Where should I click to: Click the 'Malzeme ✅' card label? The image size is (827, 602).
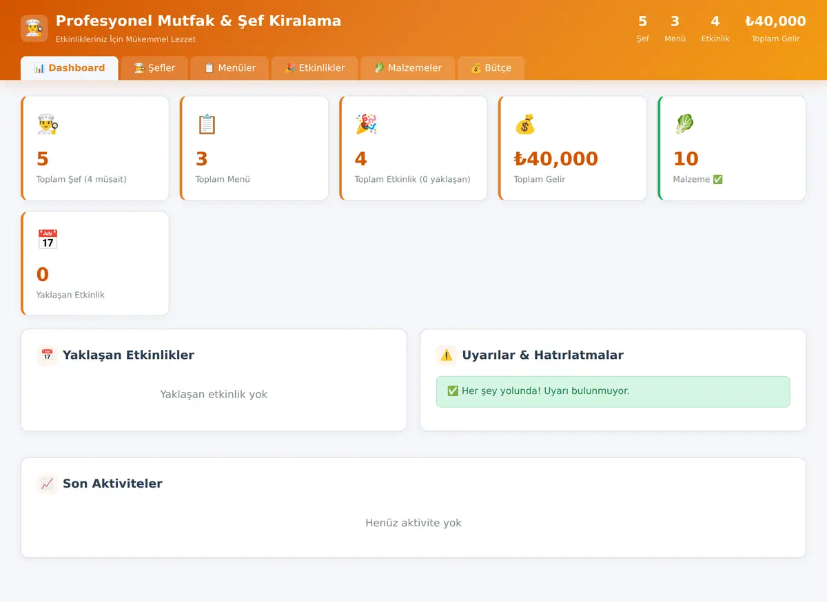click(698, 179)
